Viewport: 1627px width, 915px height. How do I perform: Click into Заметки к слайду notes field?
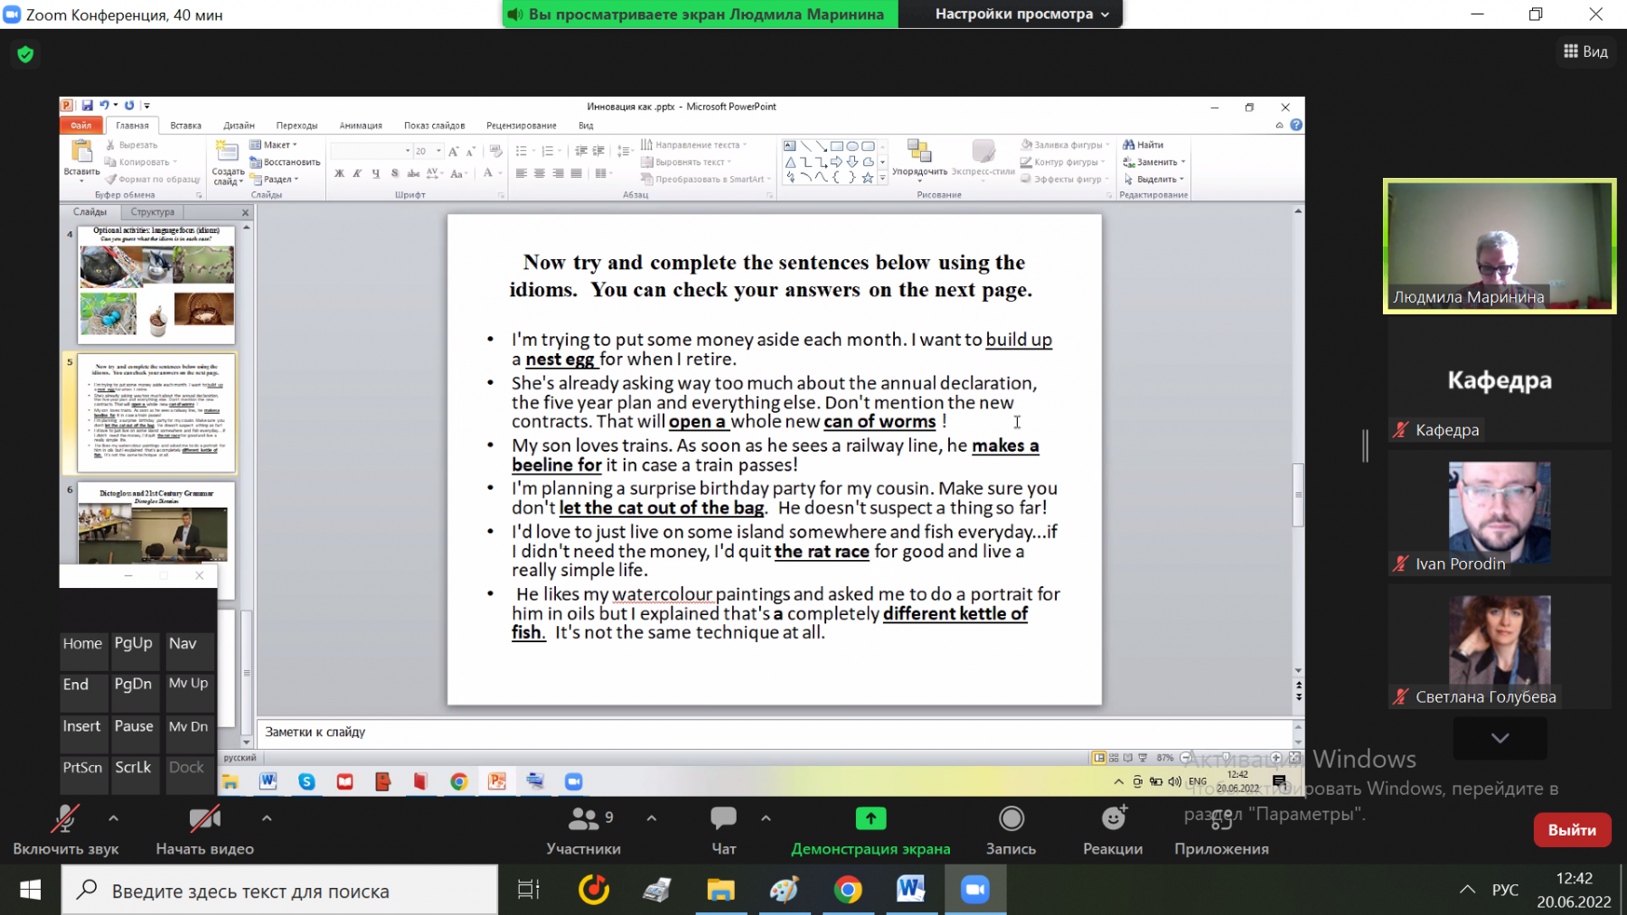click(773, 733)
